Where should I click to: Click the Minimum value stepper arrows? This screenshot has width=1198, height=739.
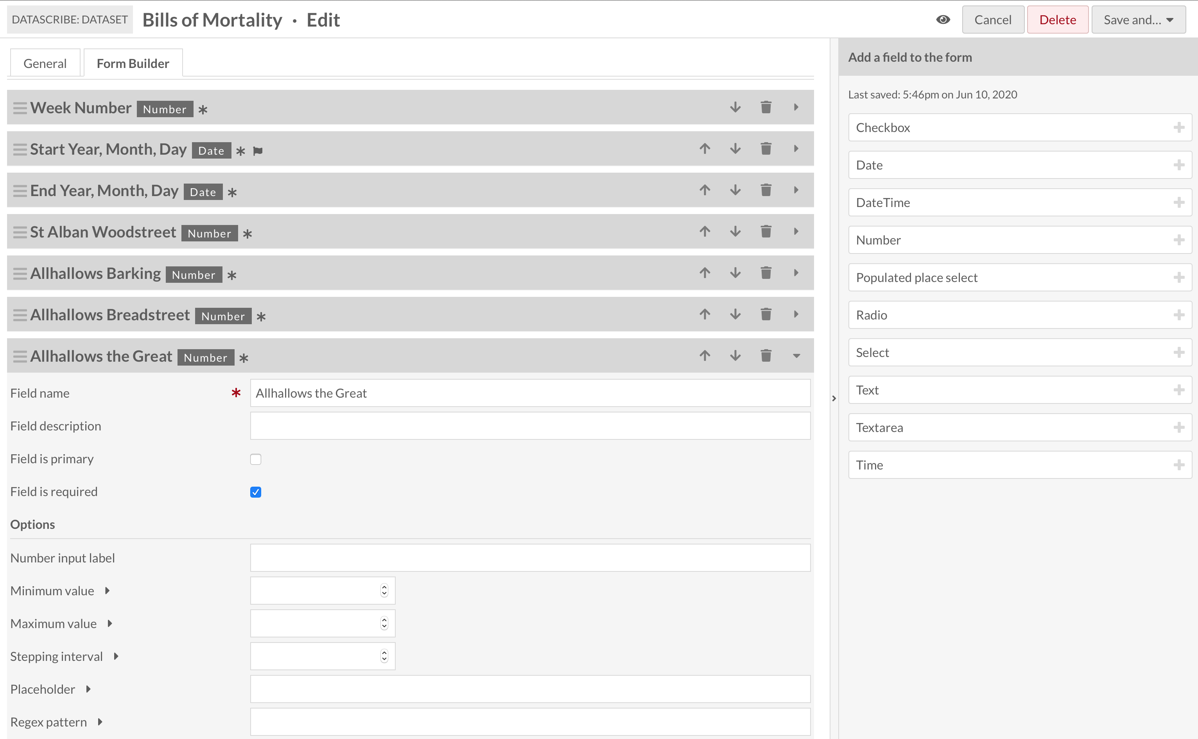click(x=384, y=591)
